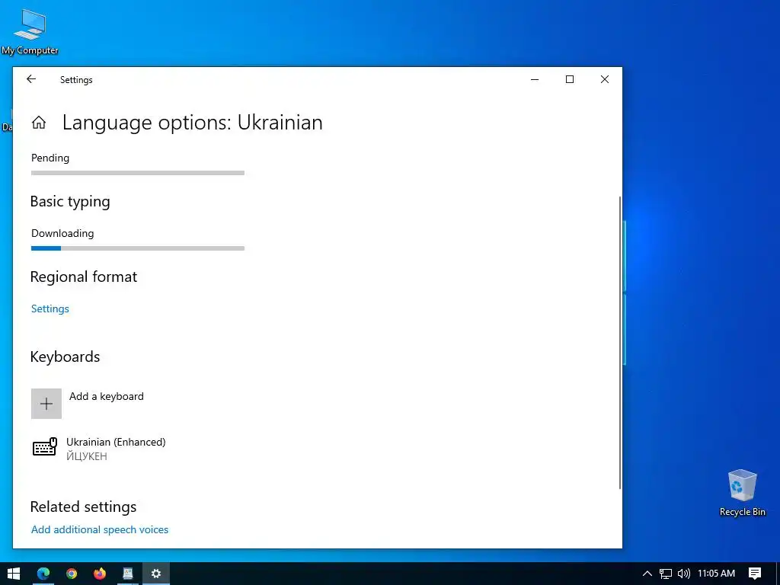Go back using the Settings back arrow
Viewport: 780px width, 585px height.
click(x=31, y=79)
